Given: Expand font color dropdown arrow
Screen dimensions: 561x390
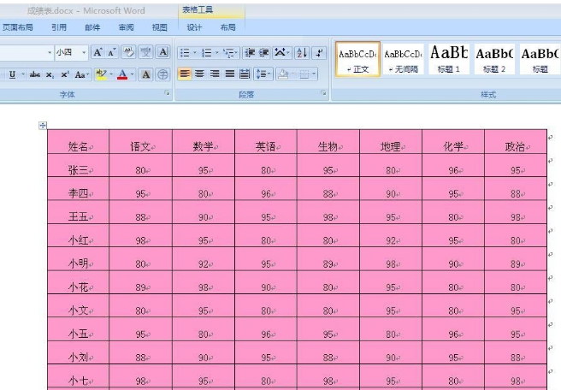Looking at the screenshot, I should pos(132,74).
